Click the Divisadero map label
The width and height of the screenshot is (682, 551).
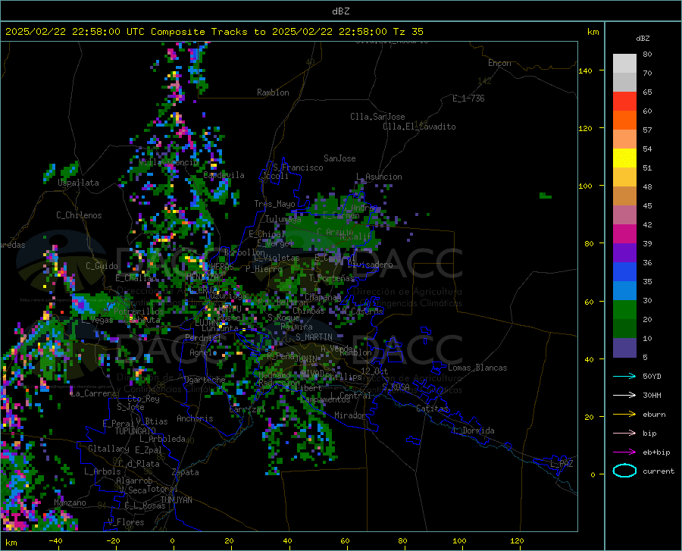[x=370, y=265]
